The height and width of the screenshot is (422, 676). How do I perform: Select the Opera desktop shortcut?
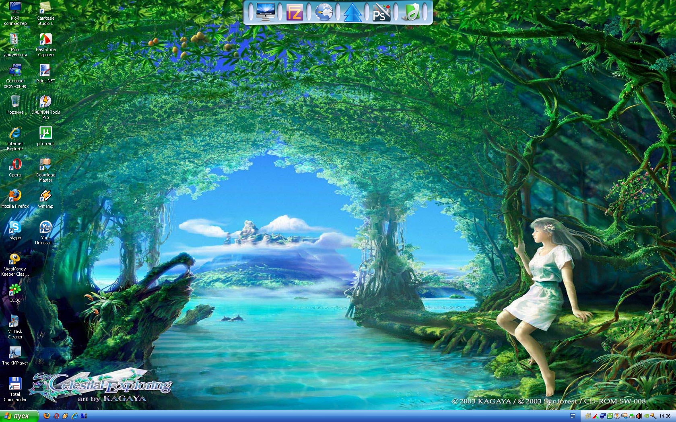pyautogui.click(x=15, y=167)
